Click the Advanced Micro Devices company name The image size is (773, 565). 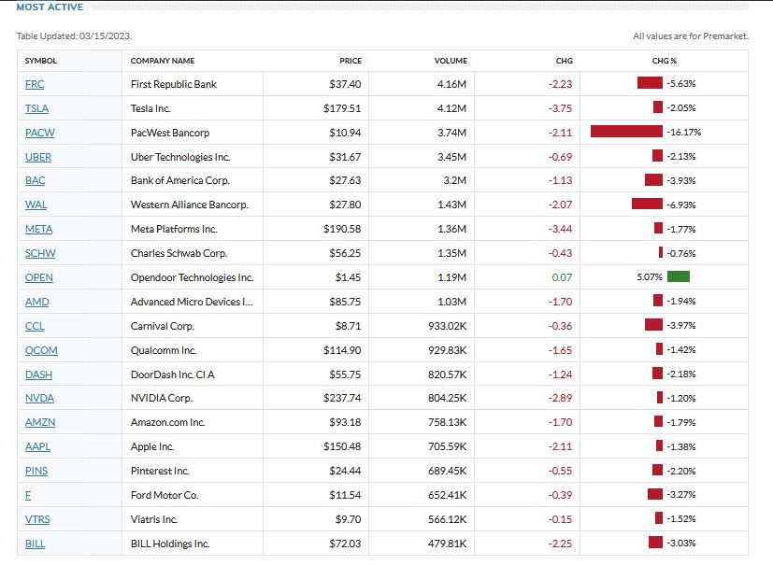pyautogui.click(x=192, y=302)
